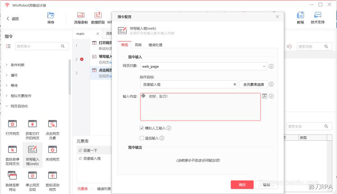The height and width of the screenshot is (194, 337).
Task: Click 搜索指令 search field
Action: pos(42,46)
